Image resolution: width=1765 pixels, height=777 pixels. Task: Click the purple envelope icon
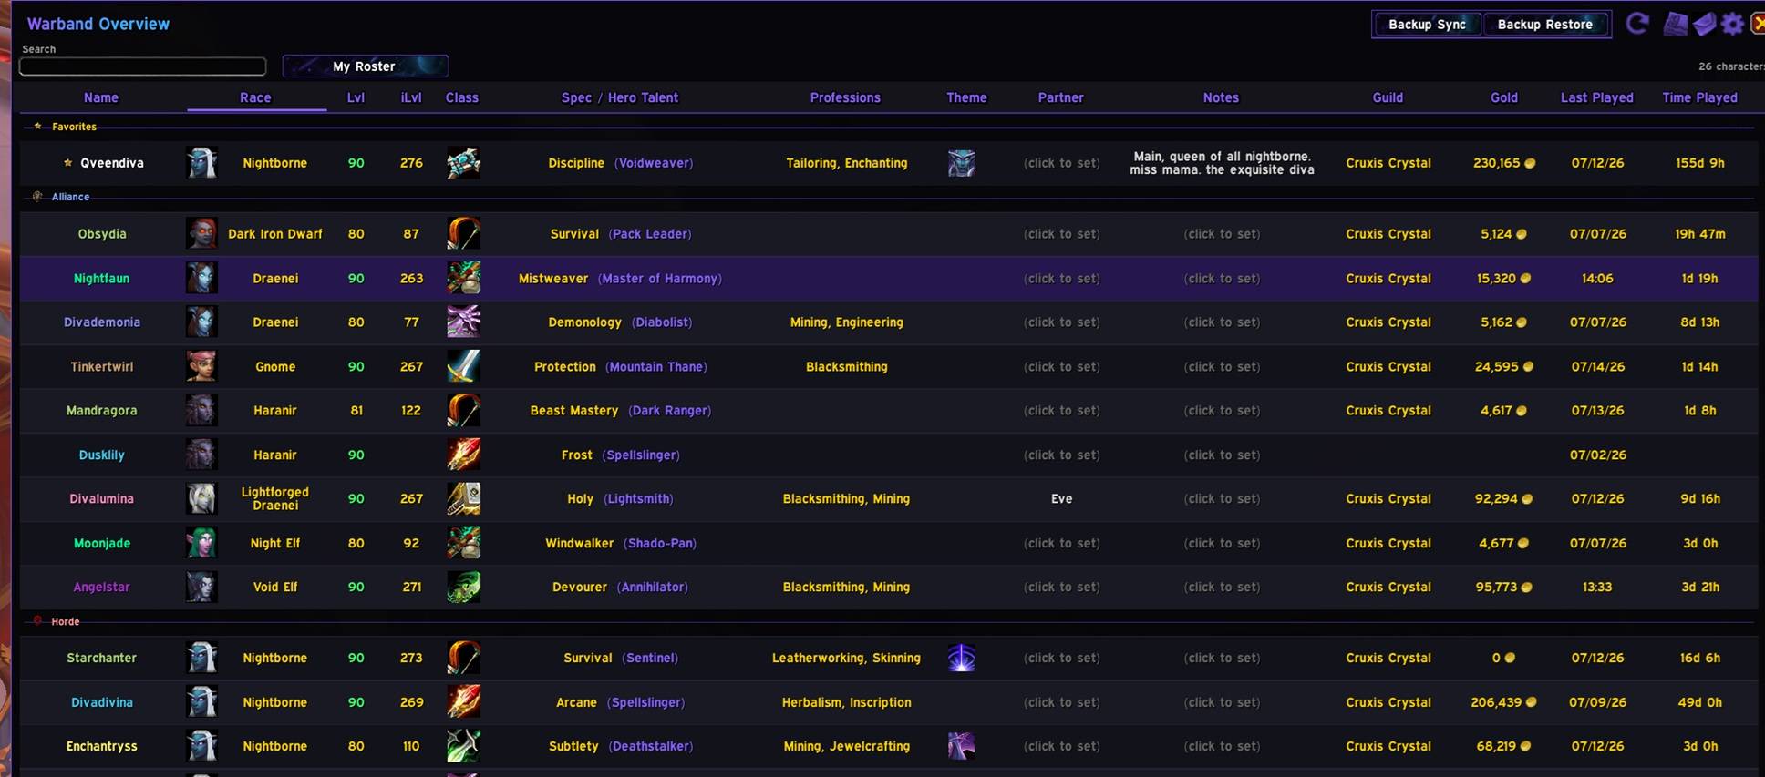pyautogui.click(x=1704, y=24)
